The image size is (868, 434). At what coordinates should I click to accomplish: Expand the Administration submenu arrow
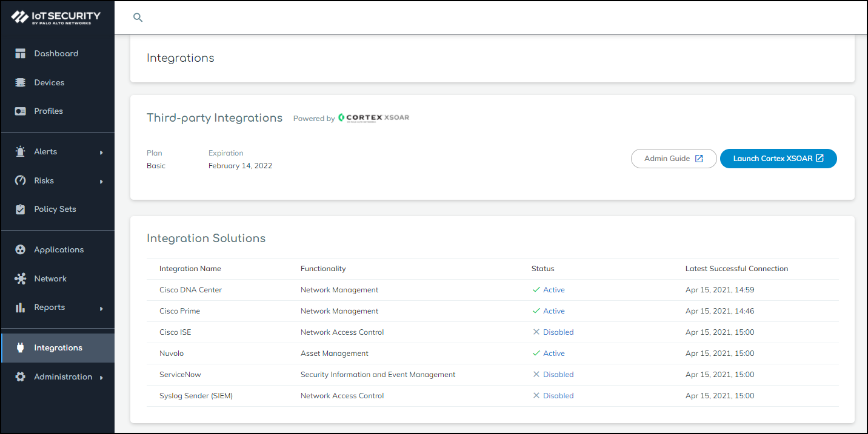tap(101, 378)
